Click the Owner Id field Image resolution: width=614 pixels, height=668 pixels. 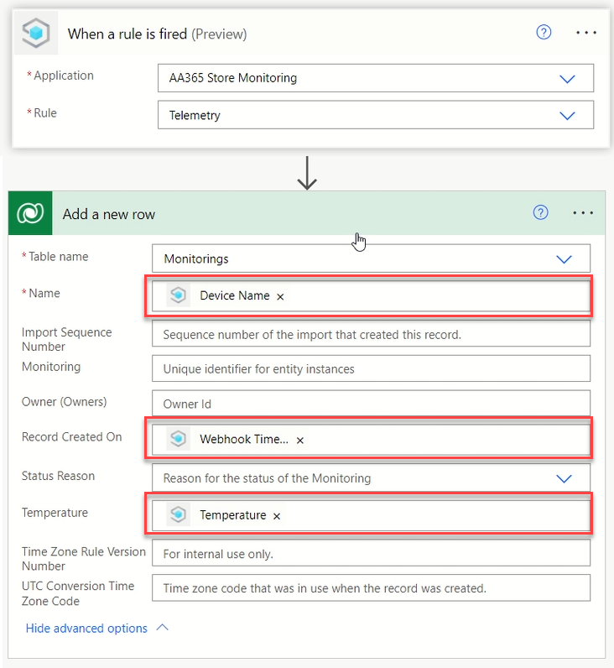click(x=371, y=404)
